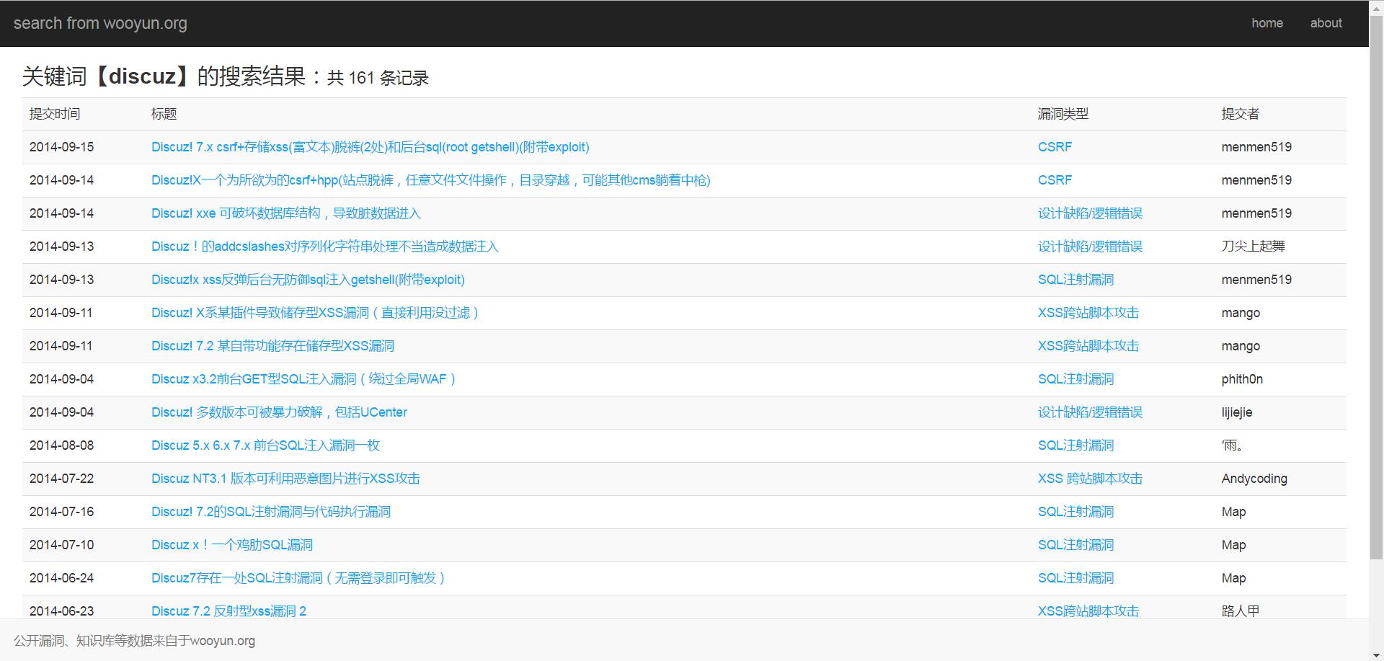Open the Discuz!X csrf+hpp 站点脱裤 report

click(430, 180)
